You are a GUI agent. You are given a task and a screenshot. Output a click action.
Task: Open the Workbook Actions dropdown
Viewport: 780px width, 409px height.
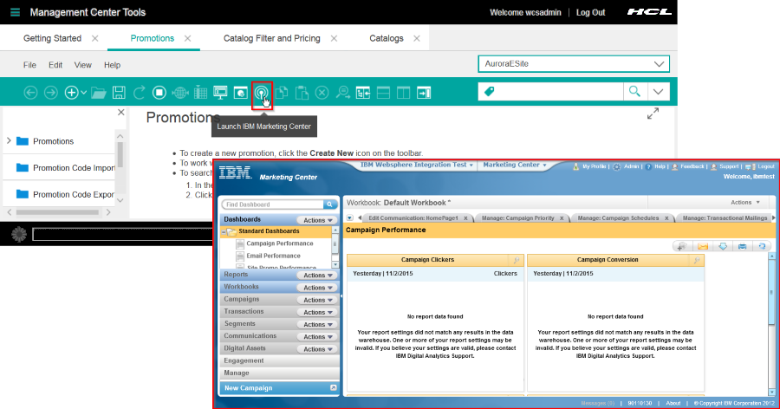click(x=745, y=203)
